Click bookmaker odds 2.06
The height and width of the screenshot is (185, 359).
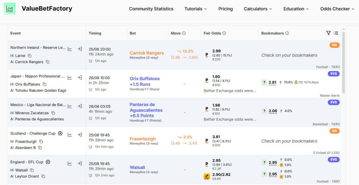pyautogui.click(x=273, y=111)
